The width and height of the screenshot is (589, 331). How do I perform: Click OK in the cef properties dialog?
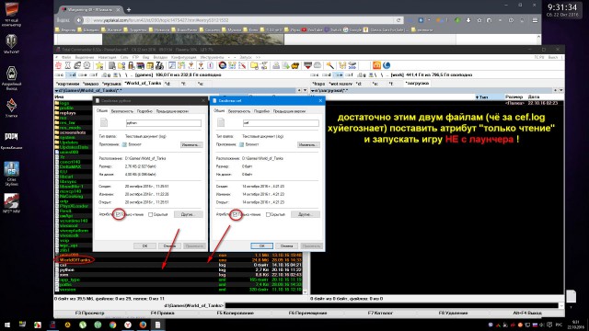coord(261,245)
